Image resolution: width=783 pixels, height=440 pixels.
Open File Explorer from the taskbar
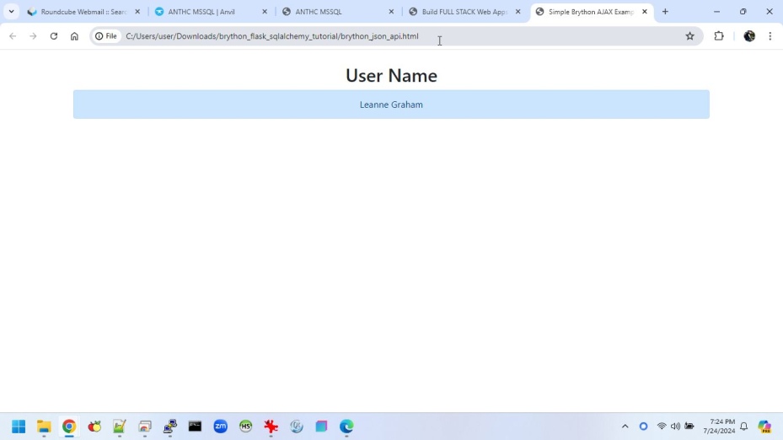click(44, 427)
